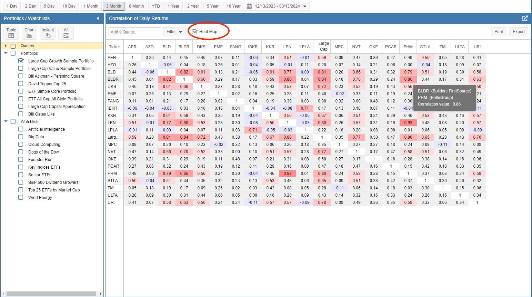
Task: Open the All views button
Action: click(66, 33)
